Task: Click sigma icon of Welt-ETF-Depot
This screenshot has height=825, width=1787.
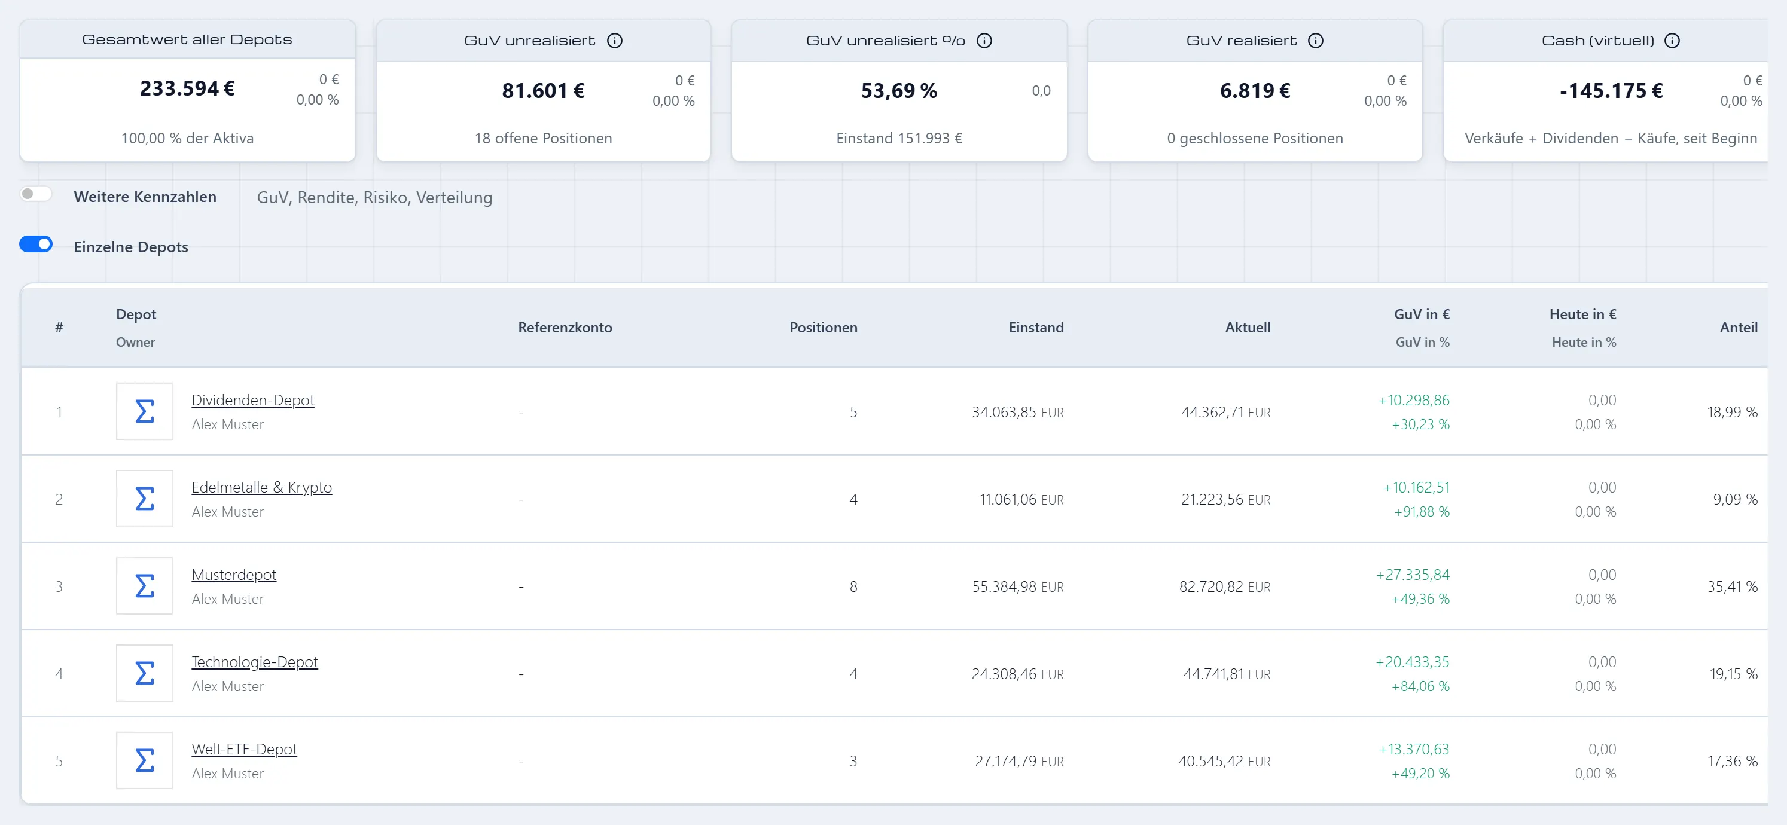Action: pos(144,760)
